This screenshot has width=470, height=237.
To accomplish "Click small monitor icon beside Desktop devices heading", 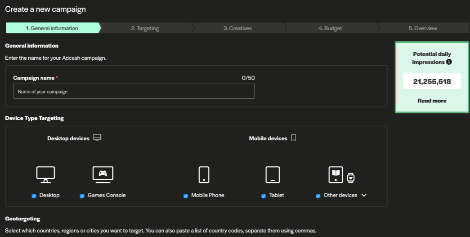I will tap(97, 138).
